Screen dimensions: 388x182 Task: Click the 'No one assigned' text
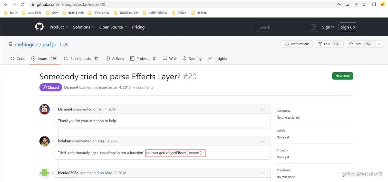288,118
